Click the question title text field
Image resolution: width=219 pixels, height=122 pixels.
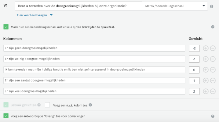click(x=78, y=6)
